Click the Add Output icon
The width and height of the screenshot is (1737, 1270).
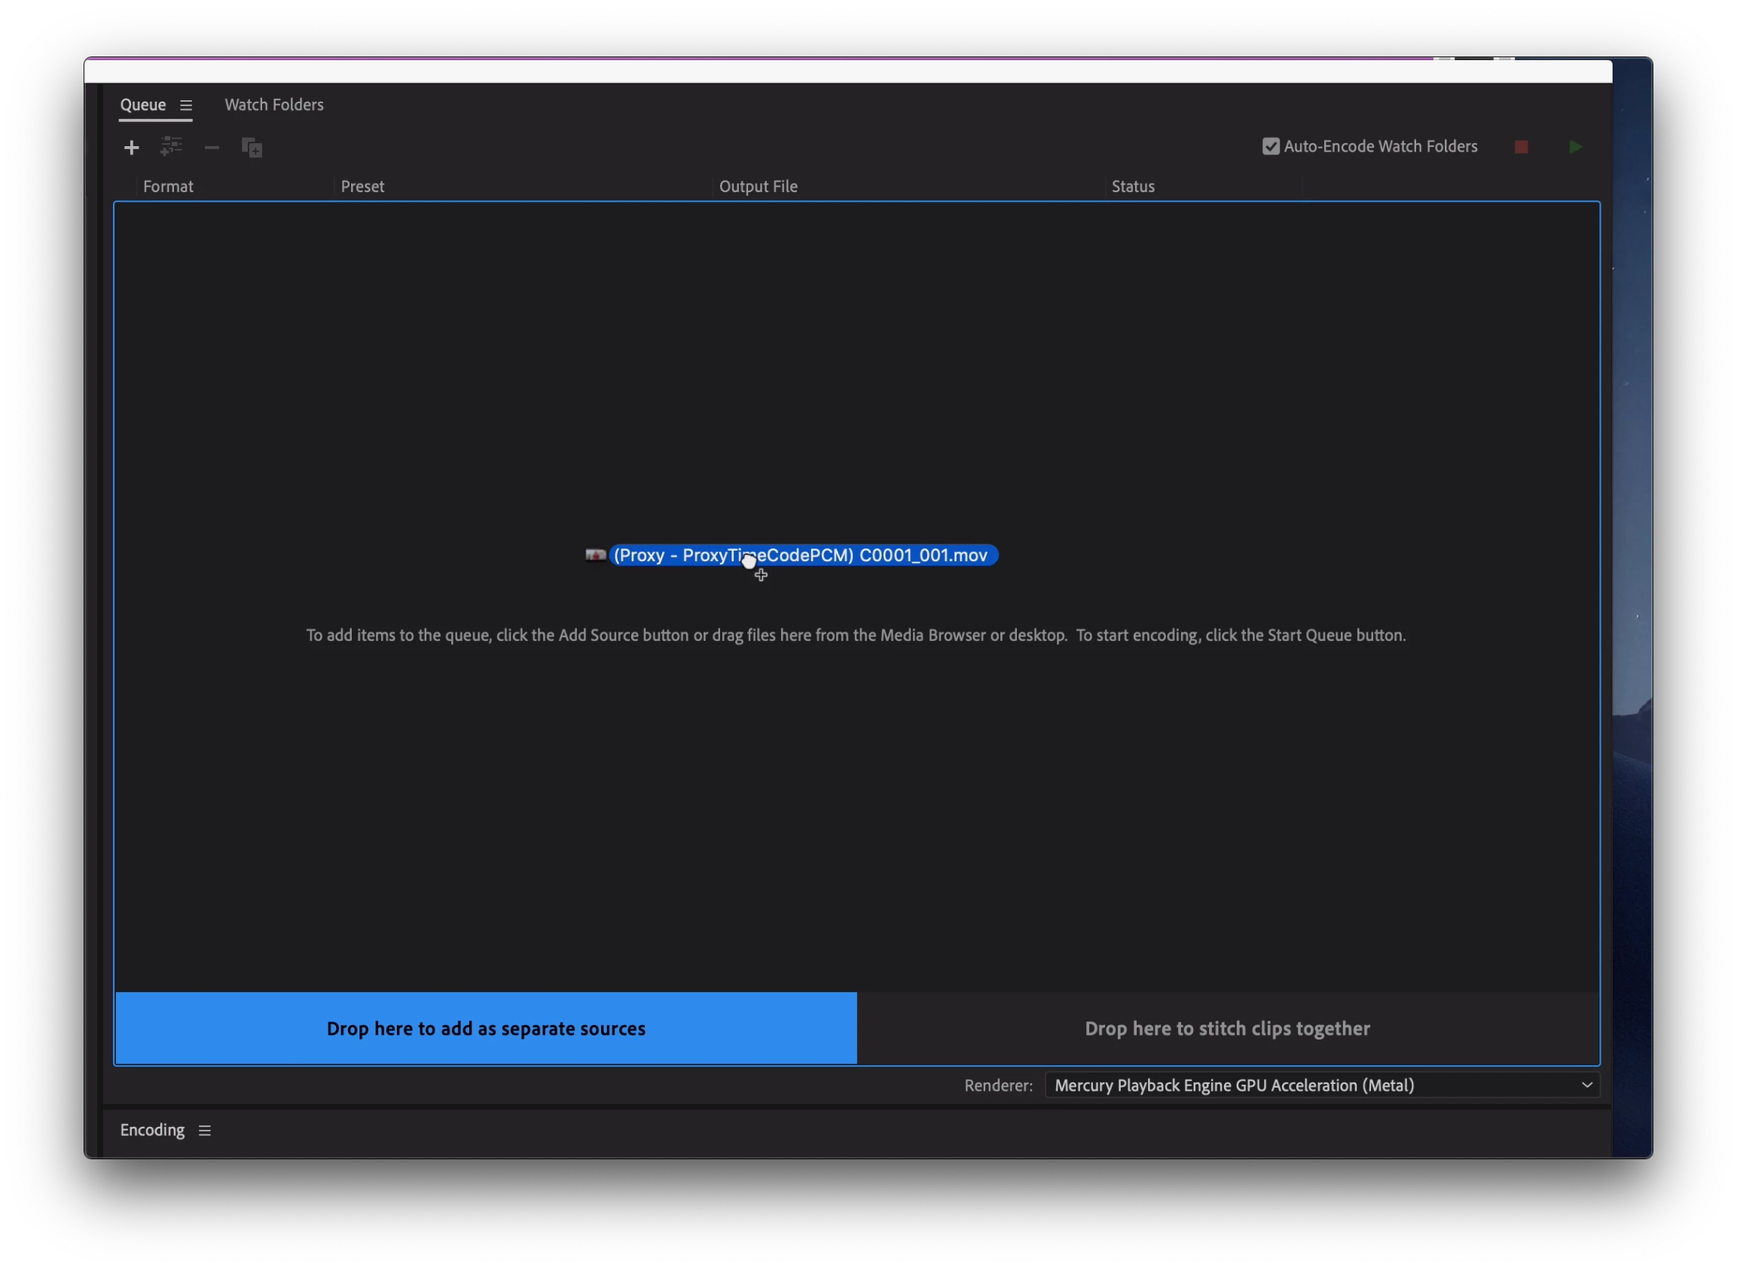coord(171,146)
